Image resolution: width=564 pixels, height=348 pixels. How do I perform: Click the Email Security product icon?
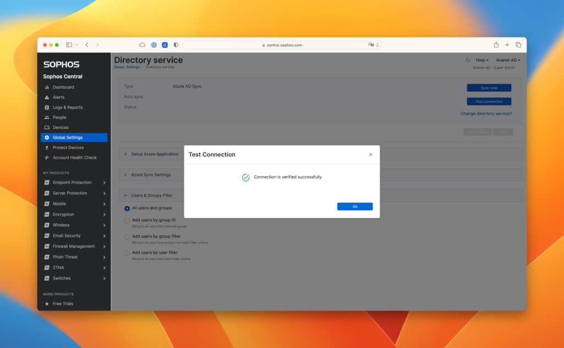(x=47, y=236)
